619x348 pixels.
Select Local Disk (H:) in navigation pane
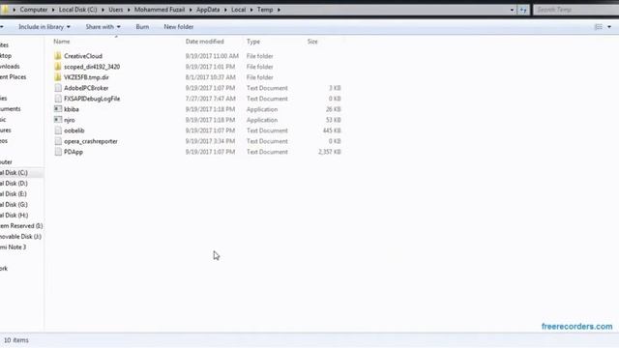coord(15,216)
